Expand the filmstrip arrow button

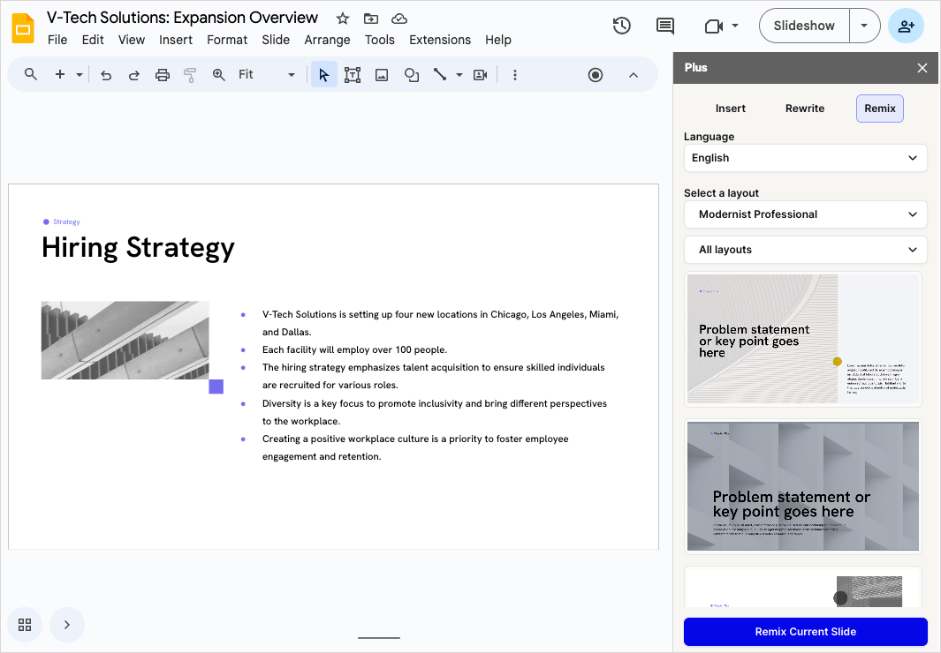click(x=66, y=625)
